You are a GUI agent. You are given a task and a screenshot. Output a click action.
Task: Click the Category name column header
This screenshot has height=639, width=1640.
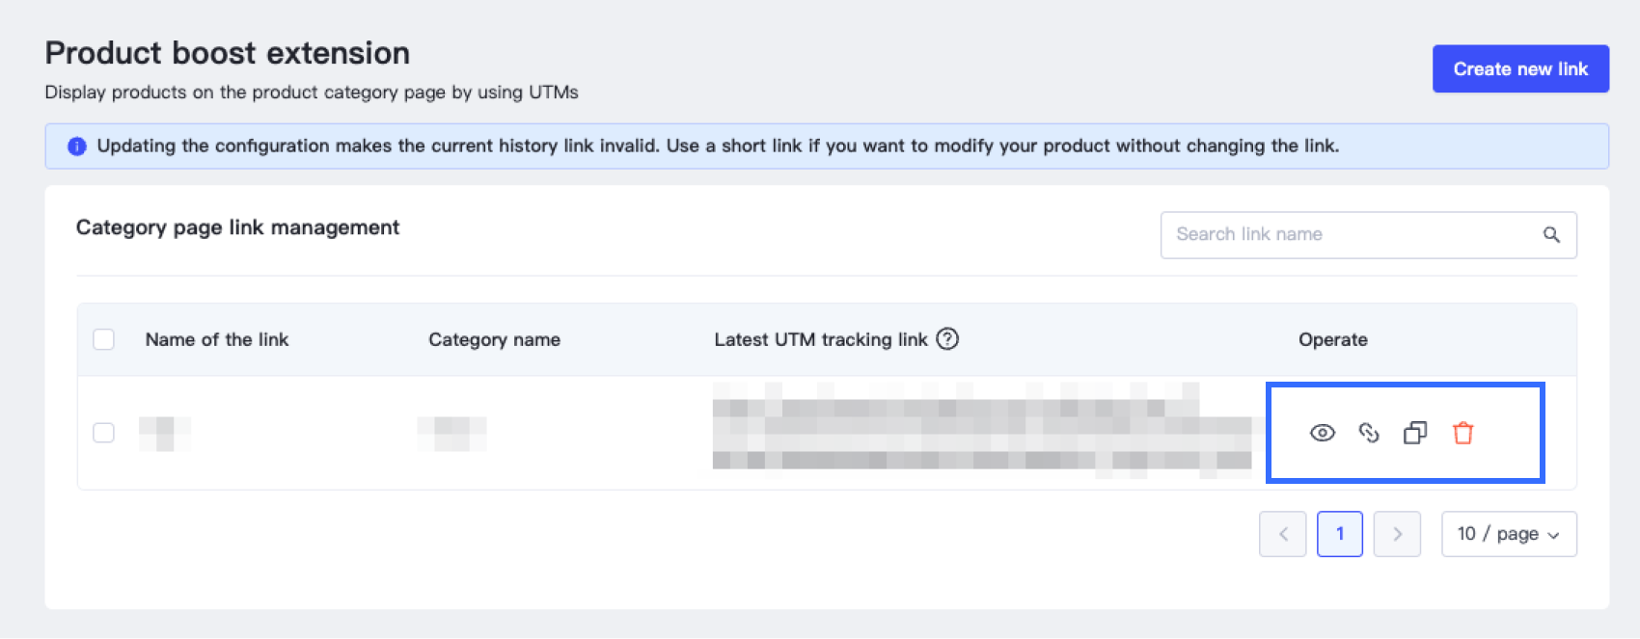tap(493, 339)
